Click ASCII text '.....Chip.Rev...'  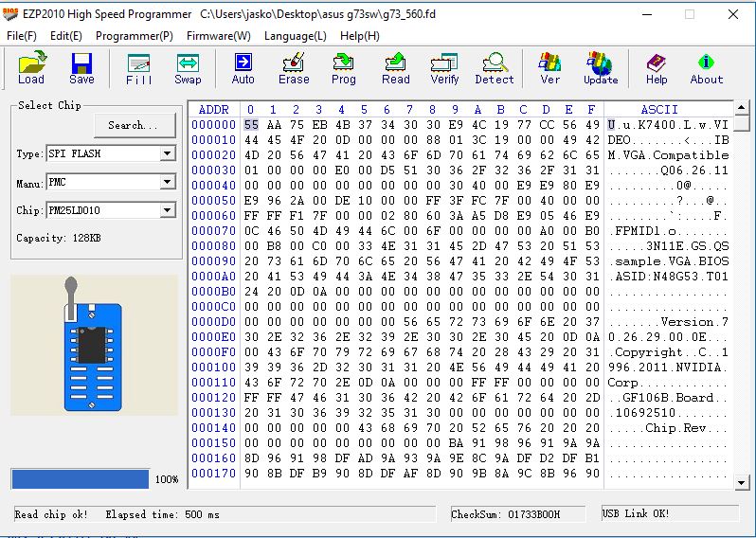[x=668, y=428]
